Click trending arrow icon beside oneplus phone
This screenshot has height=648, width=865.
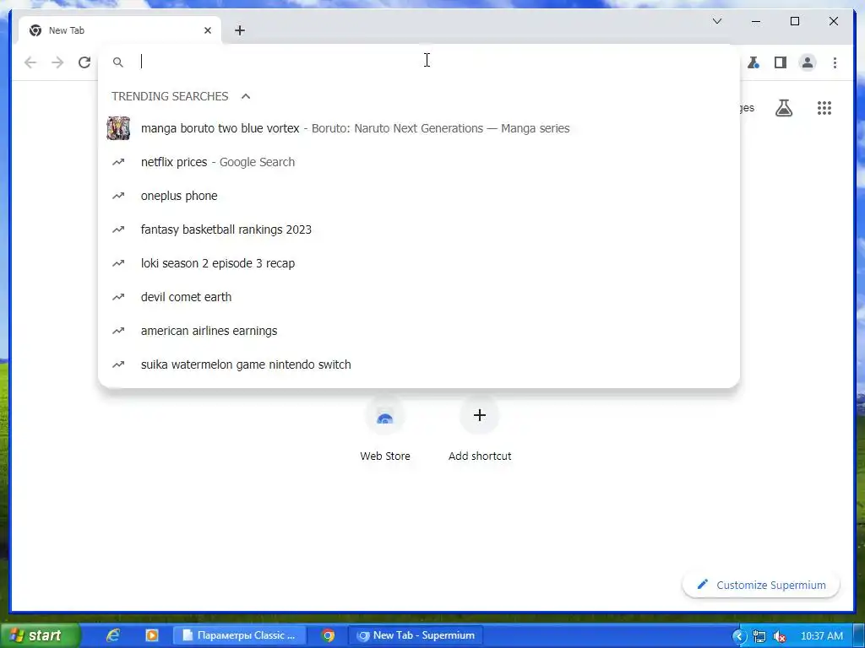point(118,196)
